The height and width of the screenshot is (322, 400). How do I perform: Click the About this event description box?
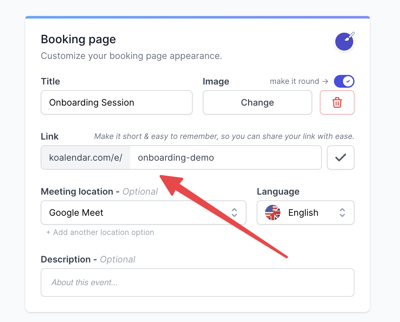(x=197, y=282)
